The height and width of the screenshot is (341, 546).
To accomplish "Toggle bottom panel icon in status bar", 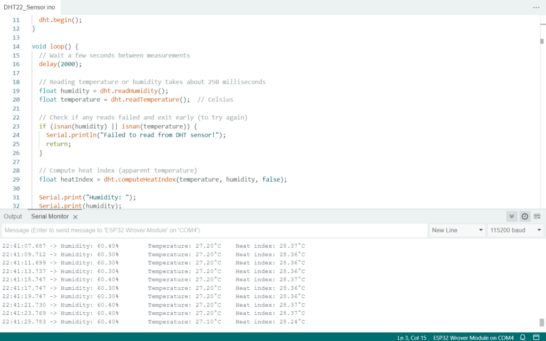I will tap(536, 337).
